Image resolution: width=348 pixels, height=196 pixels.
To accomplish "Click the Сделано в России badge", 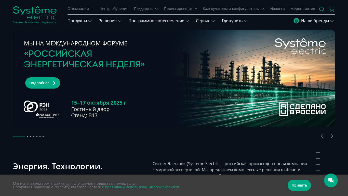I will tap(302, 109).
